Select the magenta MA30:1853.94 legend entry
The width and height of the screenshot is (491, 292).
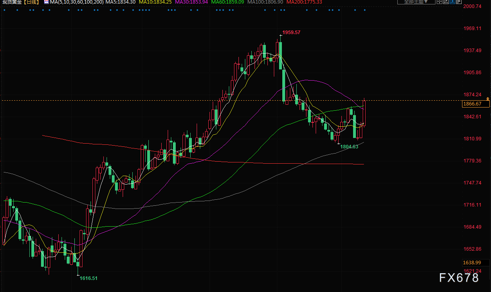pyautogui.click(x=191, y=2)
